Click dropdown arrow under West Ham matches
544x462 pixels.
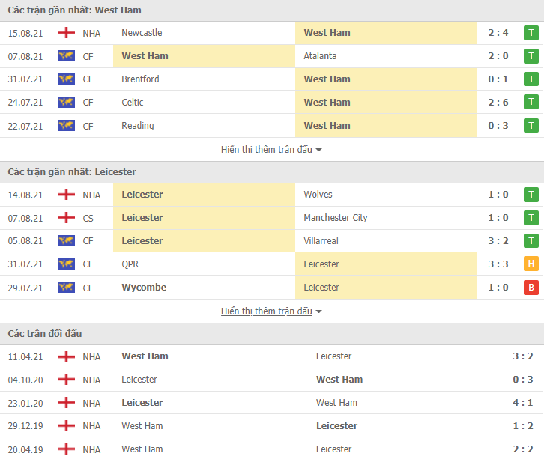[x=319, y=150]
